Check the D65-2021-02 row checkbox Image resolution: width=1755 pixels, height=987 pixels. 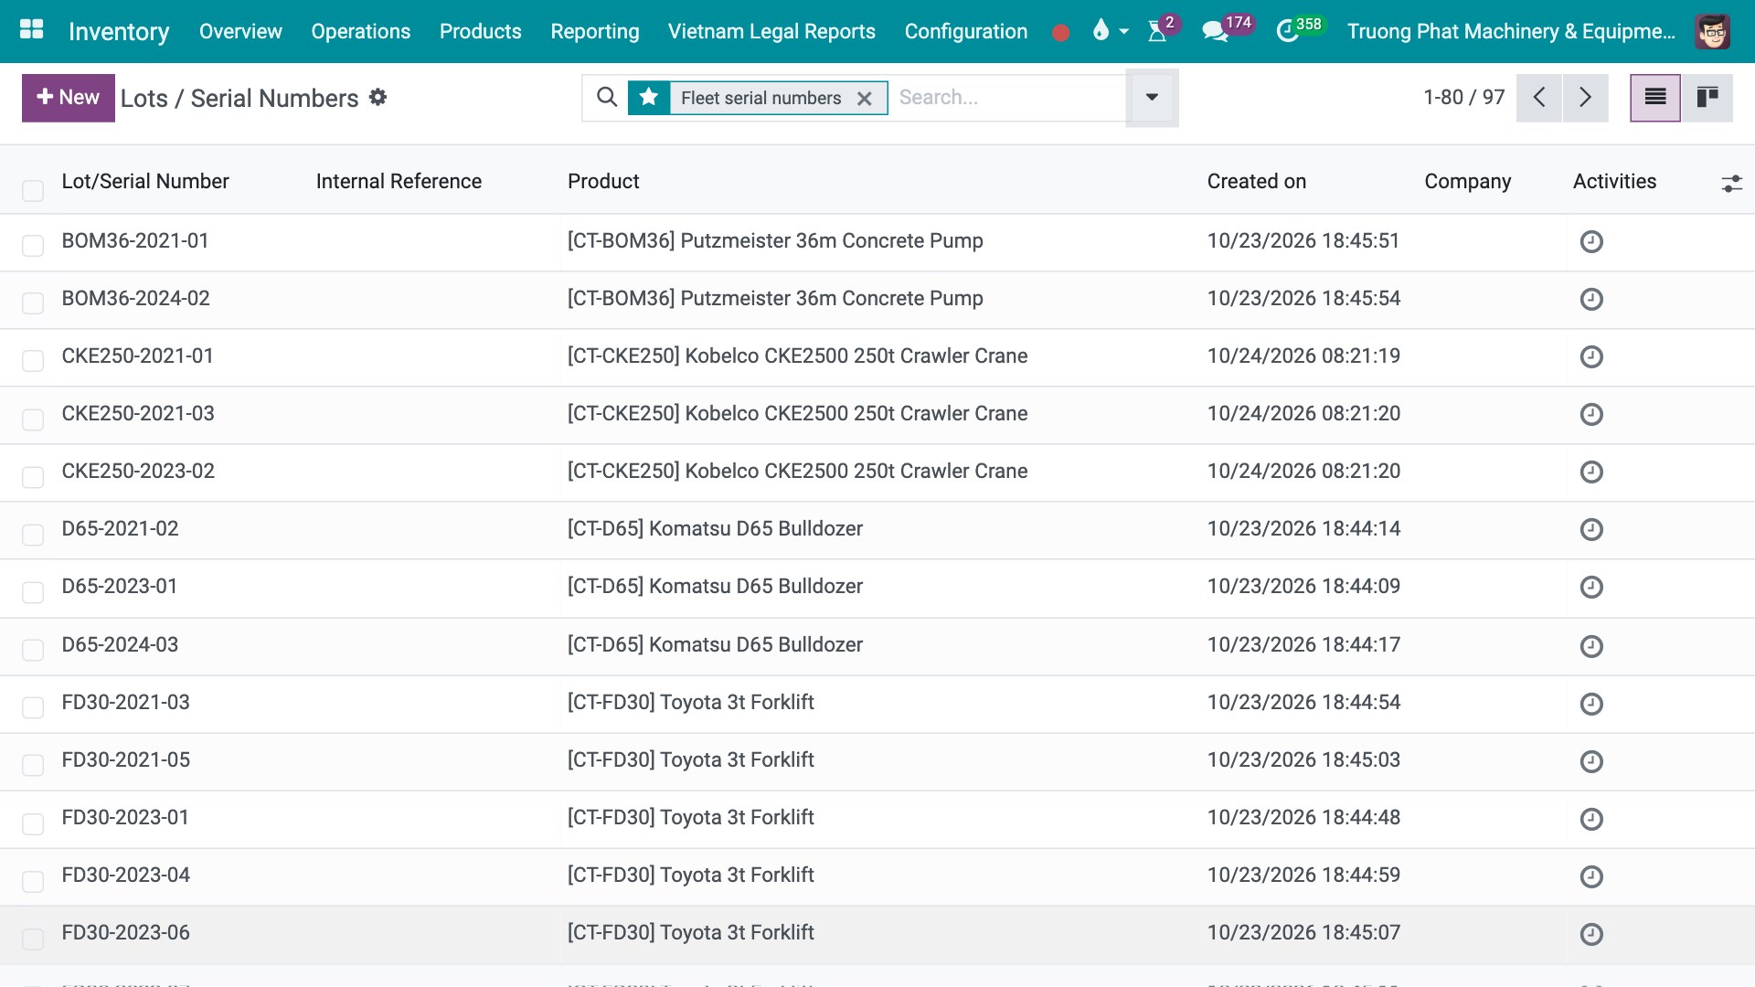pyautogui.click(x=33, y=534)
